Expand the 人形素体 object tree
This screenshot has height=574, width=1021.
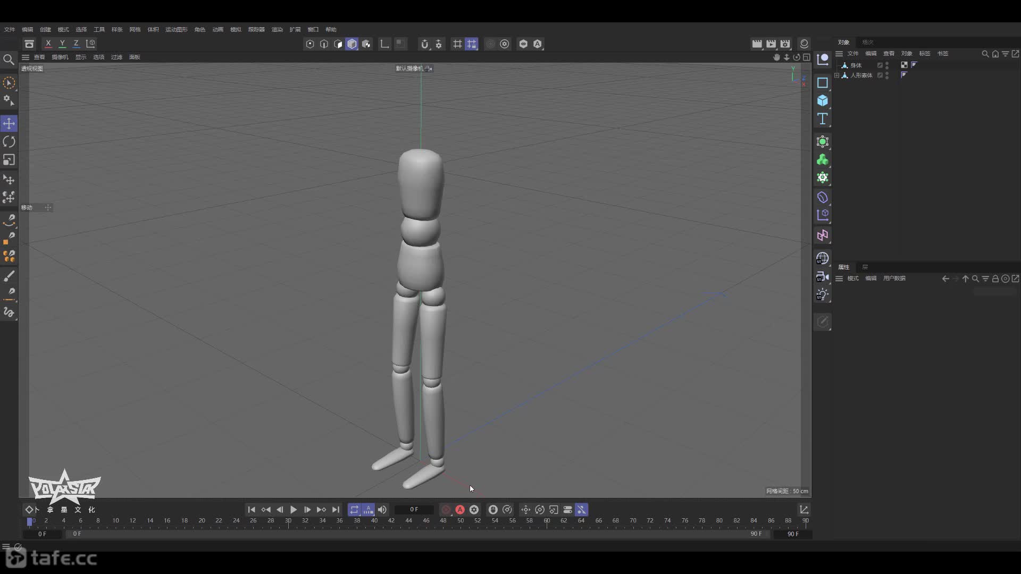tap(837, 75)
